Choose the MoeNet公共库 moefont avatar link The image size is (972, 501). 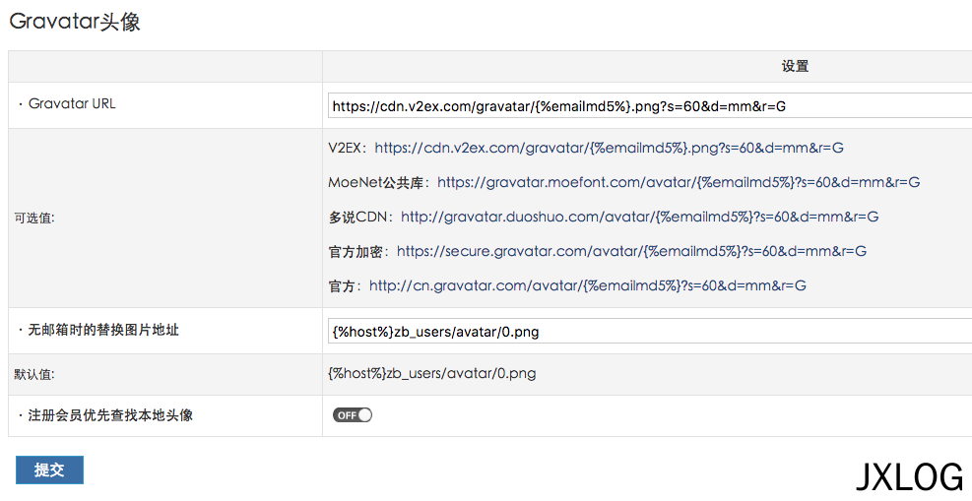click(x=679, y=183)
